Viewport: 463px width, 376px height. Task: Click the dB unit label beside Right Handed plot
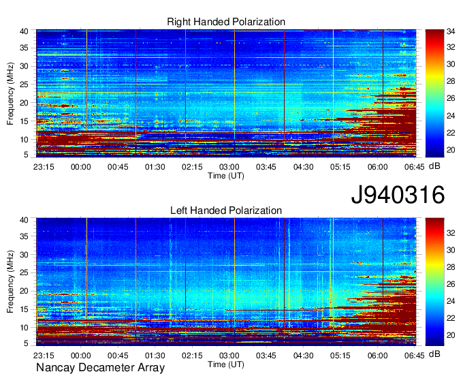tap(434, 166)
